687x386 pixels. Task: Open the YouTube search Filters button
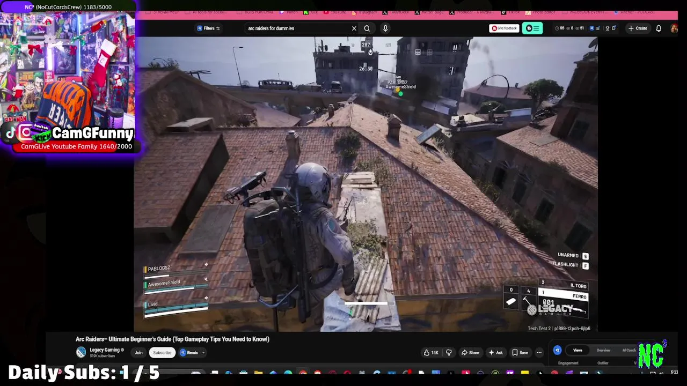pyautogui.click(x=208, y=28)
